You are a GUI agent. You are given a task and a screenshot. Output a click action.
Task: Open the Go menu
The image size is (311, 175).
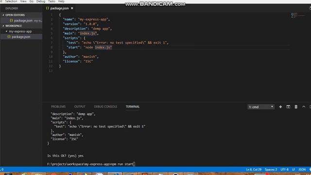coord(31,1)
